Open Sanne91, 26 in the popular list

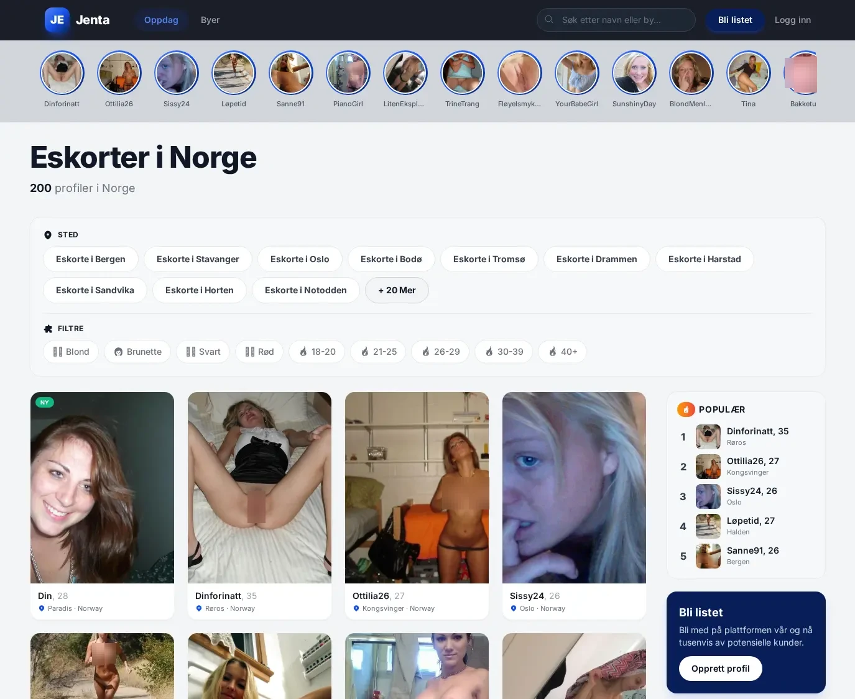click(x=746, y=556)
